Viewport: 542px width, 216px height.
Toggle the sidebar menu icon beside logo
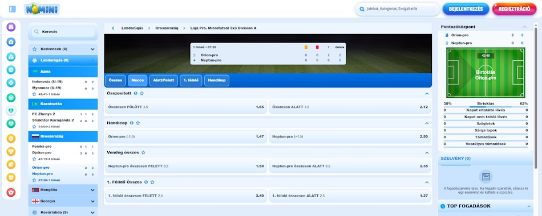13,9
